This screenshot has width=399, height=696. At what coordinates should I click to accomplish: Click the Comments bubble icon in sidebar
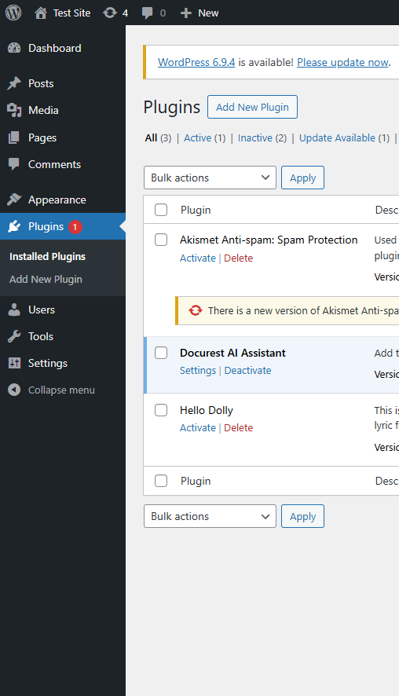point(14,164)
